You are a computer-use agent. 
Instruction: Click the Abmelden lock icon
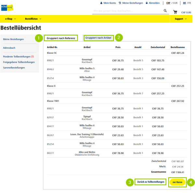(x=147, y=3)
